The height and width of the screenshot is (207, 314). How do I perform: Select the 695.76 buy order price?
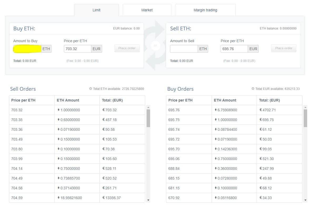pyautogui.click(x=174, y=110)
